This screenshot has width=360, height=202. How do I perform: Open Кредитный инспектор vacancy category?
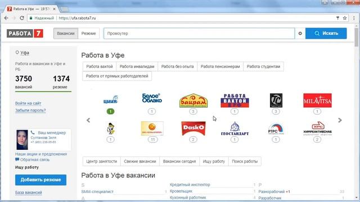(x=190, y=185)
